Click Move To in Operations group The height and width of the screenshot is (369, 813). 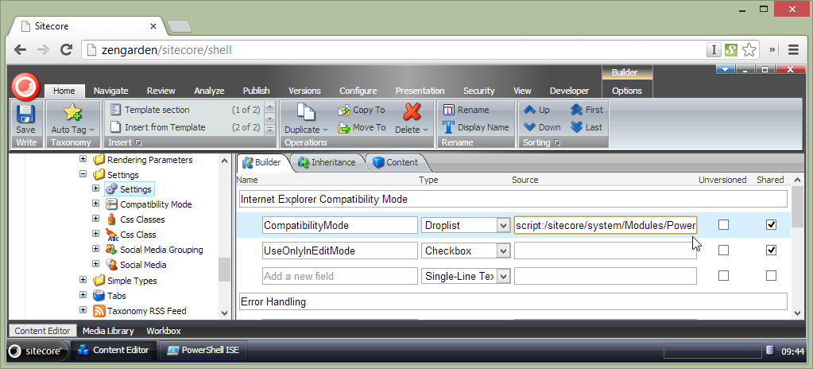[x=362, y=127]
